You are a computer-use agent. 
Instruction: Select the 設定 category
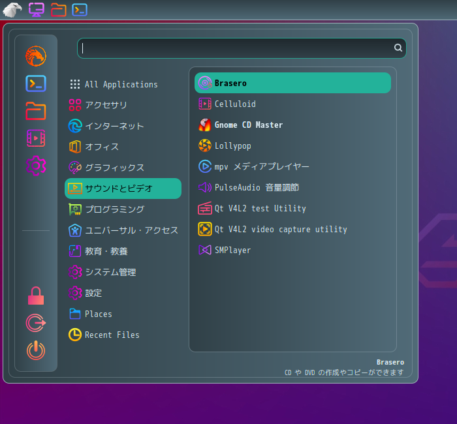[123, 293]
